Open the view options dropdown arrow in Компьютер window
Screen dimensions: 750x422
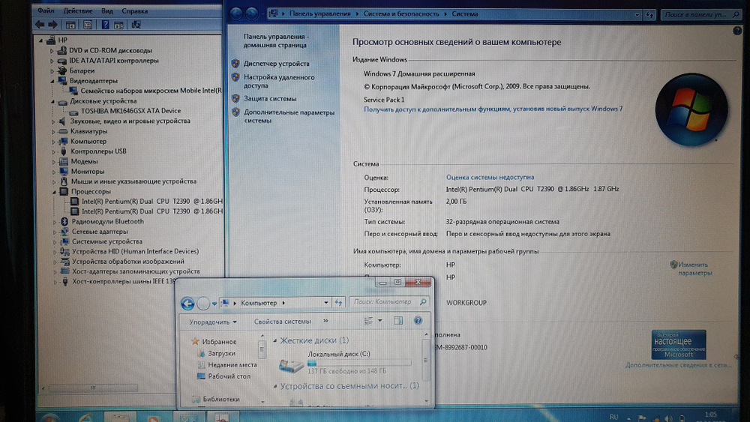pyautogui.click(x=379, y=321)
